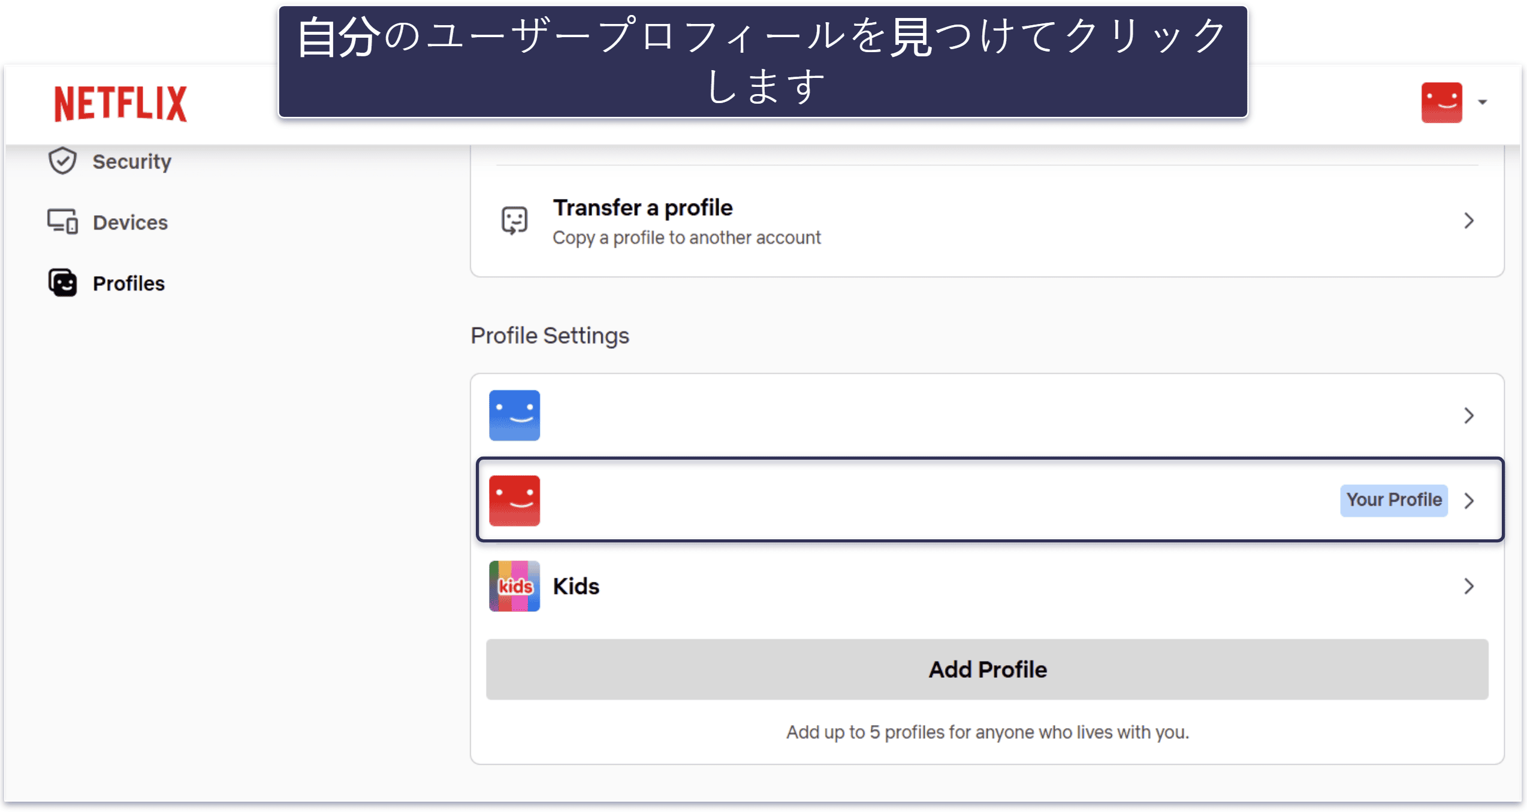Open the Security section
Viewport: 1527px width, 812px height.
pyautogui.click(x=132, y=161)
